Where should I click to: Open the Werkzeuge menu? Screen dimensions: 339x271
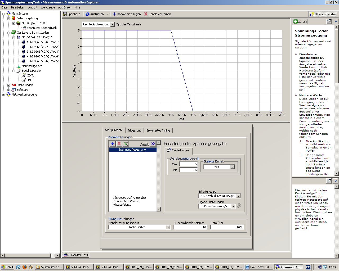click(48, 7)
